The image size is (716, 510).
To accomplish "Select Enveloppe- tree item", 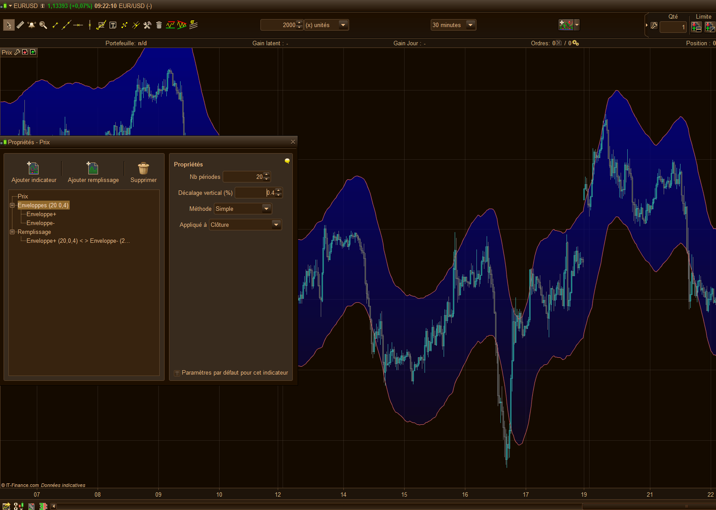I will (40, 223).
